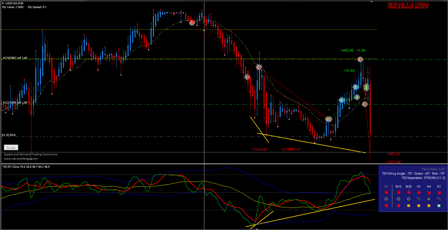Click the M15 red square swatch
448x230 pixels.
coord(399,206)
